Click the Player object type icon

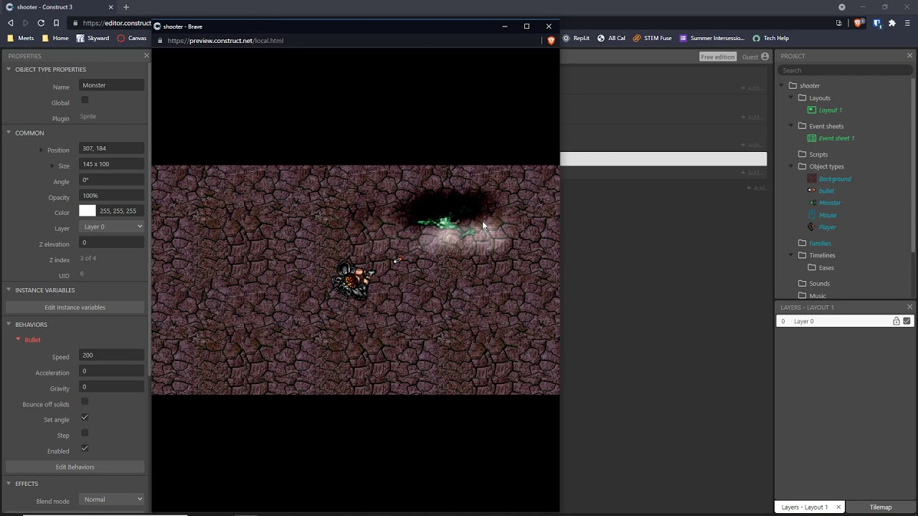[812, 227]
